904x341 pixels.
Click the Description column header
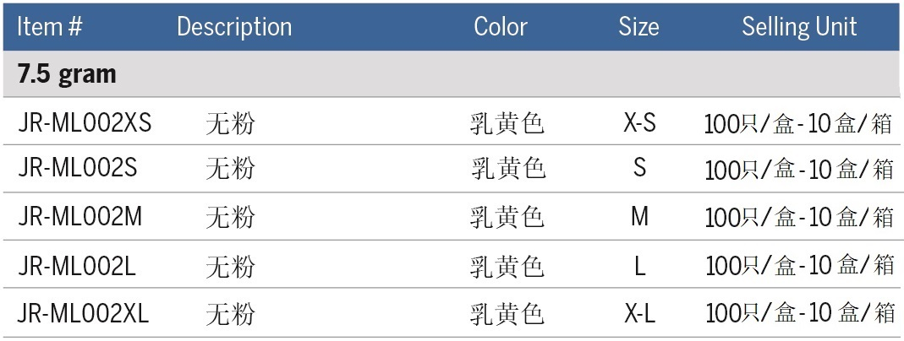tap(234, 27)
